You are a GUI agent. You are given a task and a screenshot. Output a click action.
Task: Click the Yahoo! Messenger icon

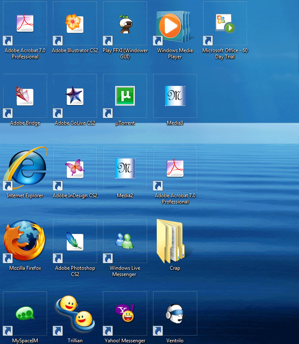(125, 313)
